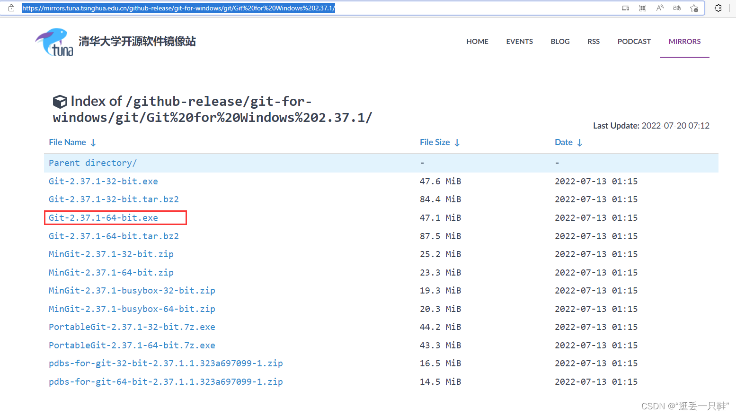The height and width of the screenshot is (415, 736).
Task: Click the package box icon beside Index of
Action: click(60, 102)
